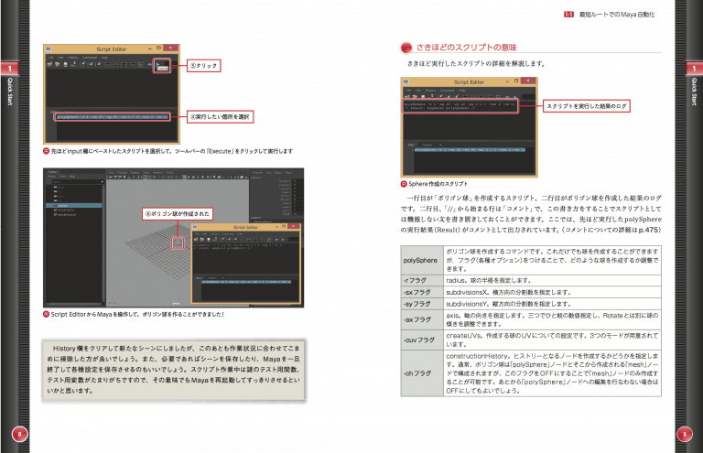The width and height of the screenshot is (703, 453).
Task: Click the polySphere row header in the flags table
Action: 421,260
